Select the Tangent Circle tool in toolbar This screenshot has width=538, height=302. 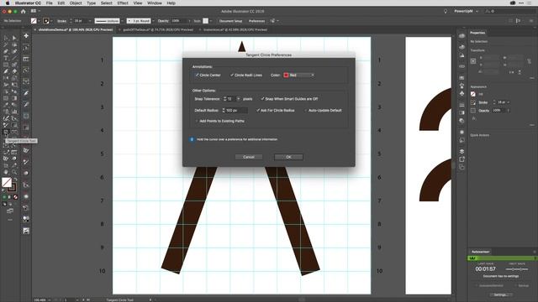click(6, 133)
